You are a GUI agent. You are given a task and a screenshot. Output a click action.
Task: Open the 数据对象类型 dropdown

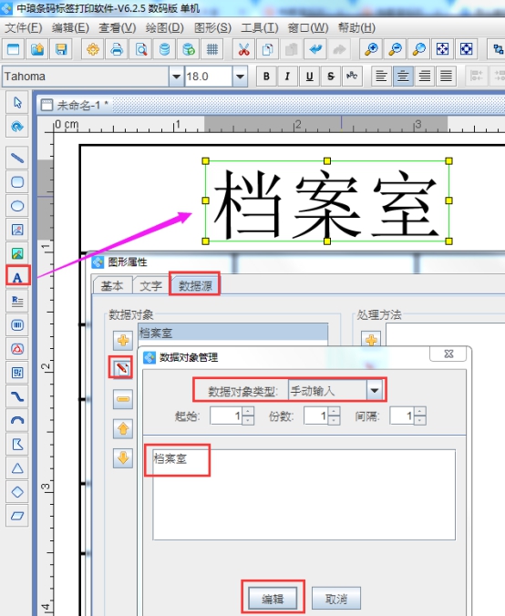[374, 391]
